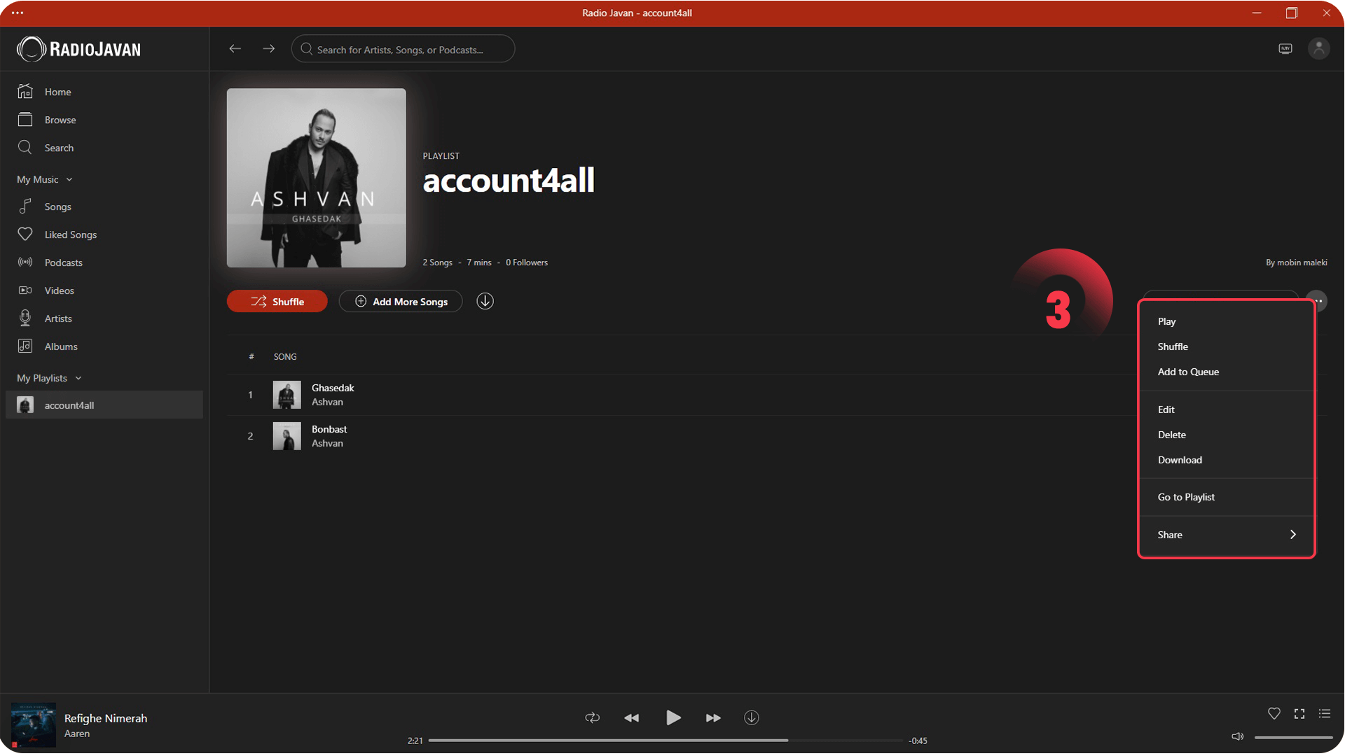Expand the Share submenu
The width and height of the screenshot is (1345, 756).
point(1226,535)
